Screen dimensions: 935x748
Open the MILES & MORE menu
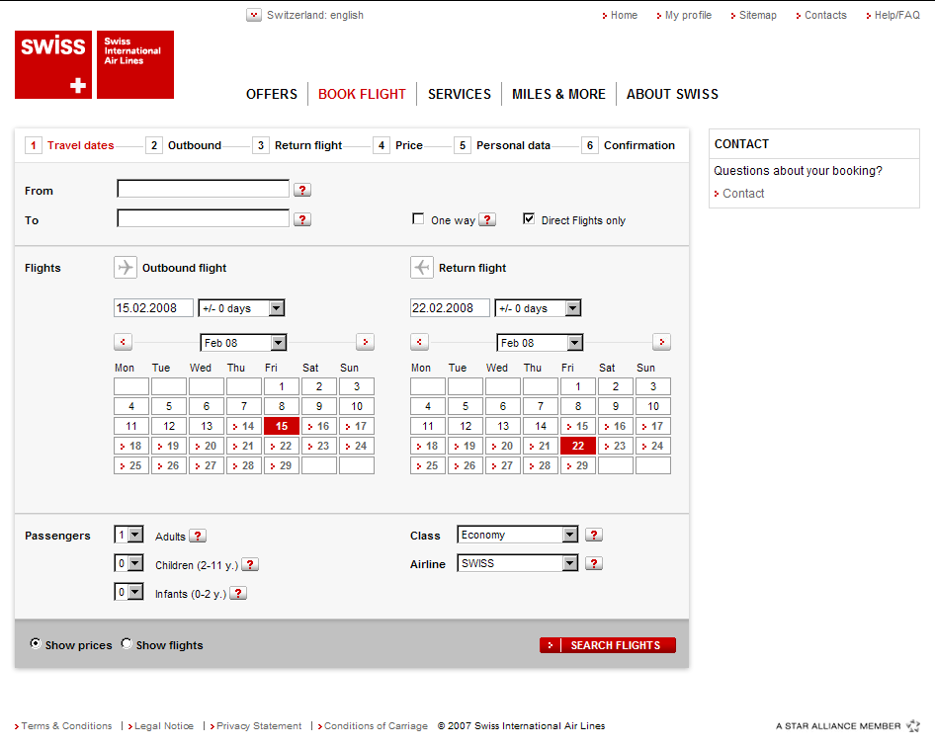click(x=558, y=94)
